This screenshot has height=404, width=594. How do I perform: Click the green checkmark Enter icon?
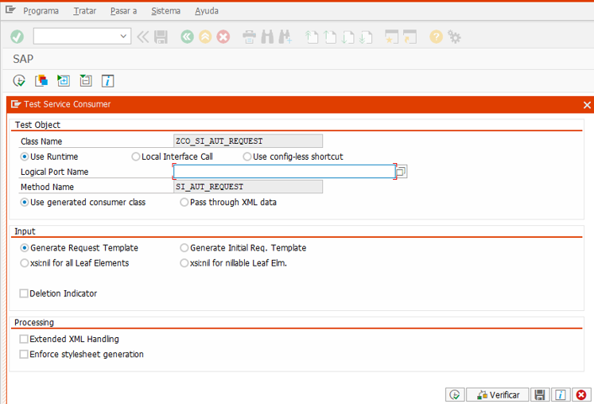17,37
